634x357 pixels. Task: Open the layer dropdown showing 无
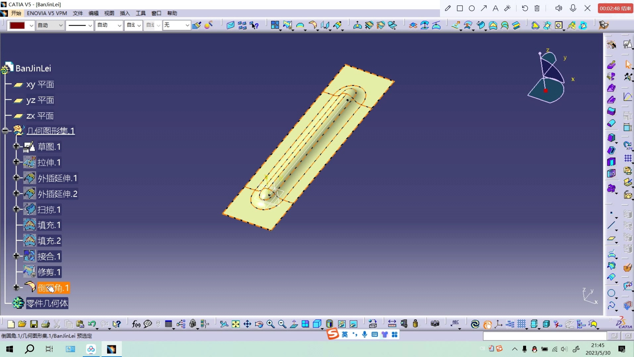(x=176, y=25)
